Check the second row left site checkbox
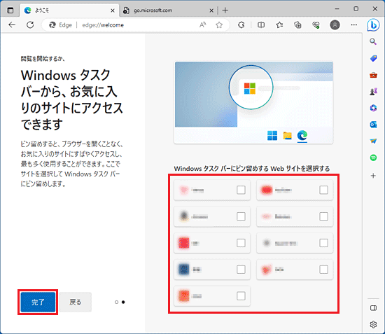The height and width of the screenshot is (334, 385). (241, 216)
